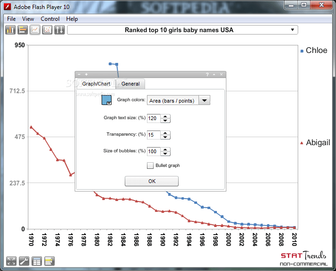The width and height of the screenshot is (336, 271).
Task: Toggle the Abigail series in the legend
Action: coord(315,142)
